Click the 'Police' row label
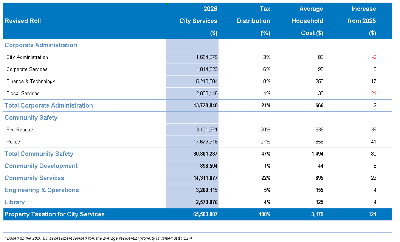 click(x=13, y=142)
